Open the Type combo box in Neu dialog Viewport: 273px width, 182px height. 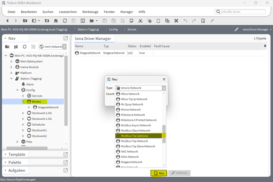click(x=164, y=88)
